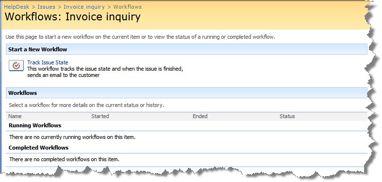Screen dimensions: 382x182
Task: Click the Completed Workflows heading
Action: click(38, 148)
